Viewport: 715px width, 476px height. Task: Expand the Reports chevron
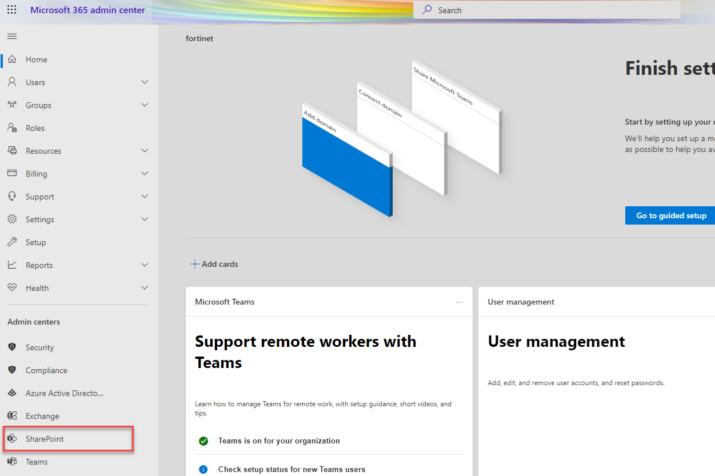tap(145, 265)
